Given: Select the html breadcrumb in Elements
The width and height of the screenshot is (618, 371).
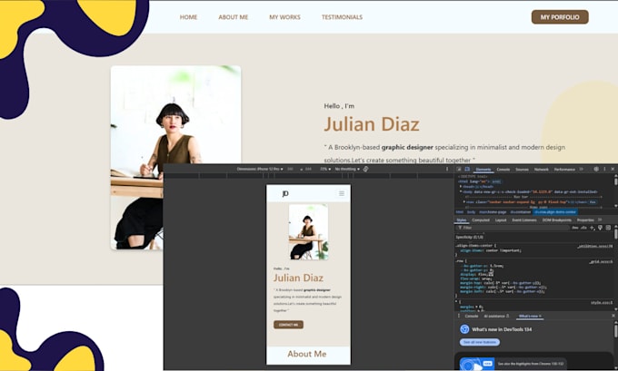Looking at the screenshot, I should point(460,212).
